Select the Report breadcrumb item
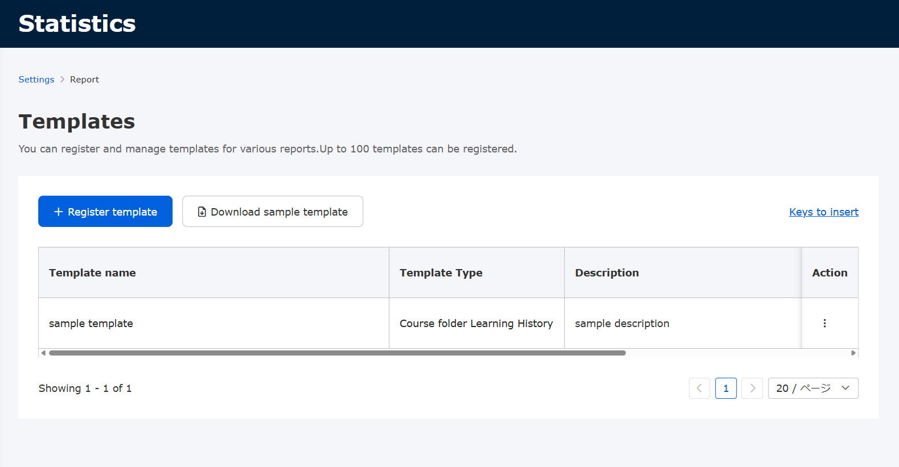Screen dimensions: 899x467 [84, 80]
